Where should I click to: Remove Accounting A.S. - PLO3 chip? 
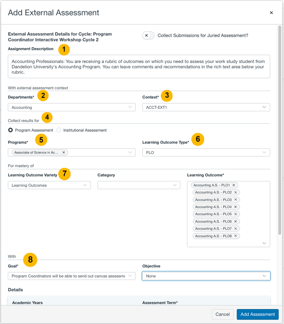click(x=236, y=199)
